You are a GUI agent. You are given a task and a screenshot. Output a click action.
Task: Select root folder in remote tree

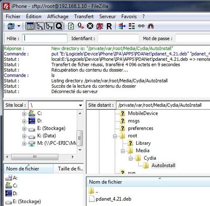(x=132, y=136)
